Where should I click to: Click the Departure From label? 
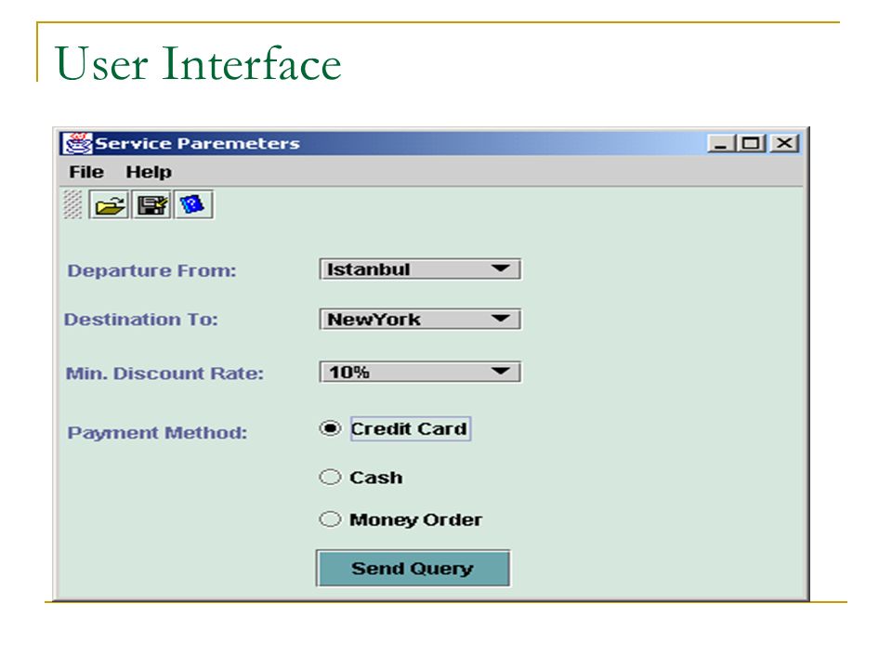click(151, 270)
